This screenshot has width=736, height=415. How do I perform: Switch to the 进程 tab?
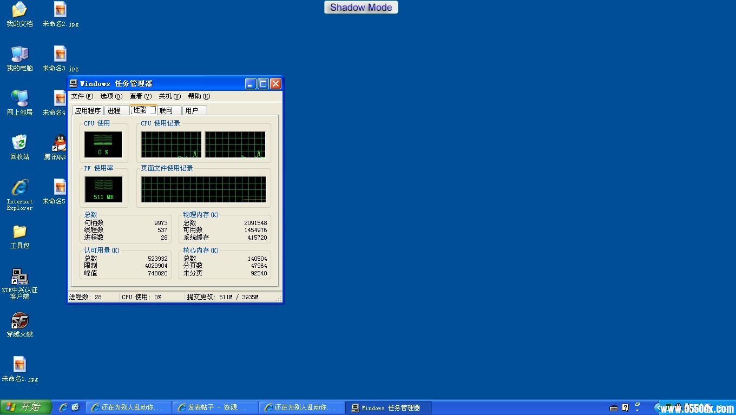coord(116,110)
